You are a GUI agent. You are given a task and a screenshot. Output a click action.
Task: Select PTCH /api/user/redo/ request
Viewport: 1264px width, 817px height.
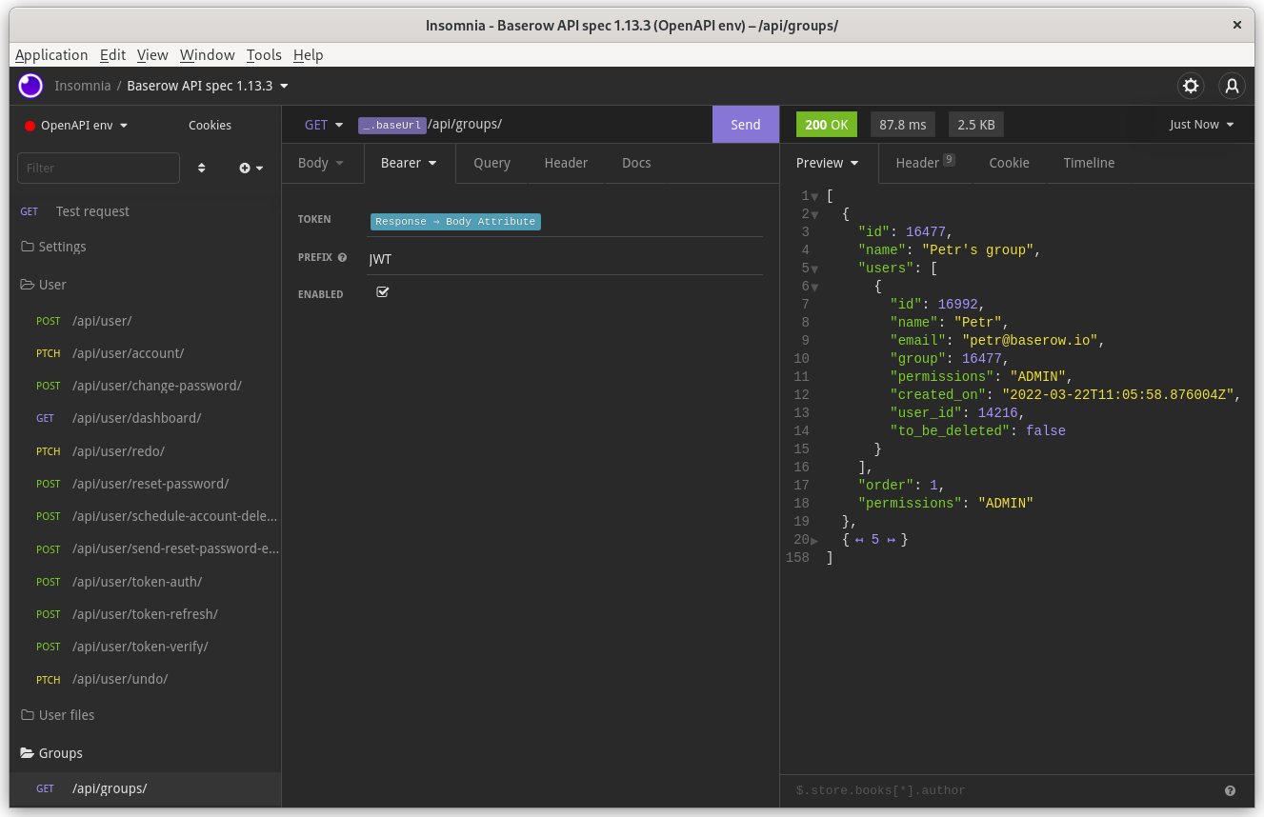pos(145,451)
